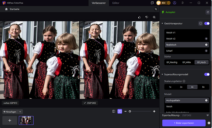Select the girls photo thumbnail
Screen dimensions: 212x128
(26, 120)
